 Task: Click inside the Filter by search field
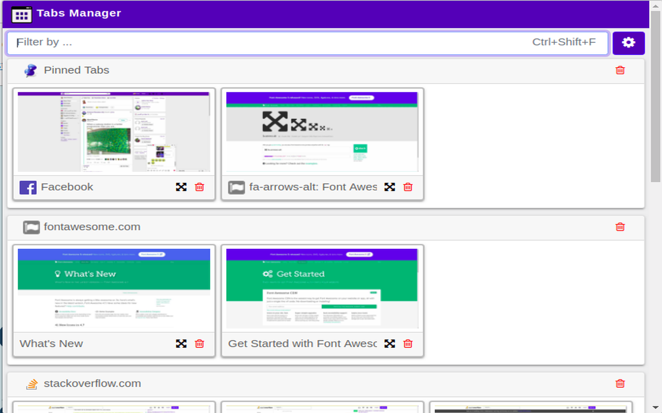click(x=207, y=42)
